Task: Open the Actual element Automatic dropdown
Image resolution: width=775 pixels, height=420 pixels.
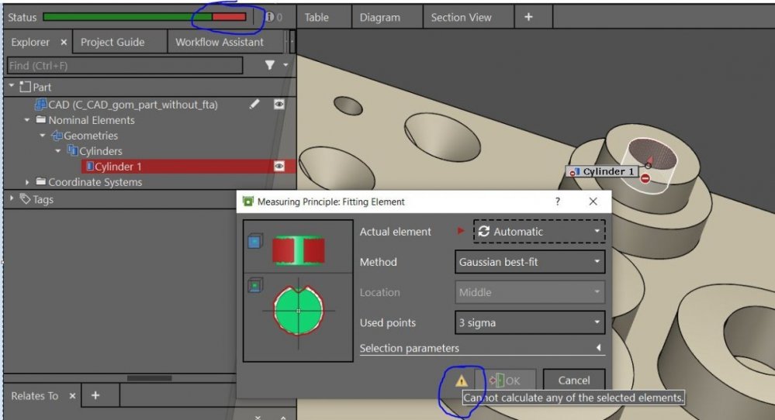Action: click(539, 232)
